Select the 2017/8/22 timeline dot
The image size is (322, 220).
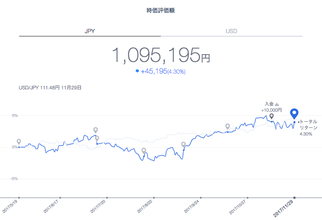pyautogui.click(x=154, y=198)
